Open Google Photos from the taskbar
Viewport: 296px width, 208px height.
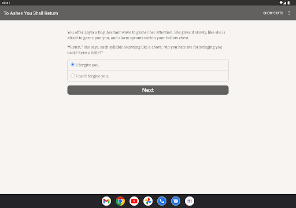(x=148, y=201)
